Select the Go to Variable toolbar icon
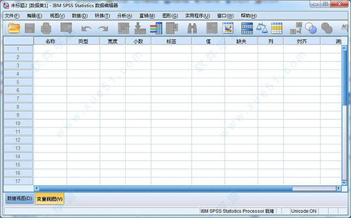This screenshot has width=351, height=218. click(140, 28)
